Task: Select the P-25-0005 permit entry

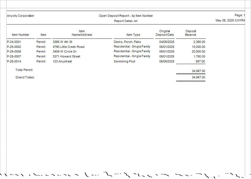Action: point(14,51)
